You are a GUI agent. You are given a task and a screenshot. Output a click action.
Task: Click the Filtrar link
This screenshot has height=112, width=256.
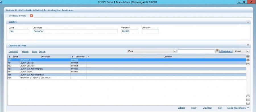(35, 52)
